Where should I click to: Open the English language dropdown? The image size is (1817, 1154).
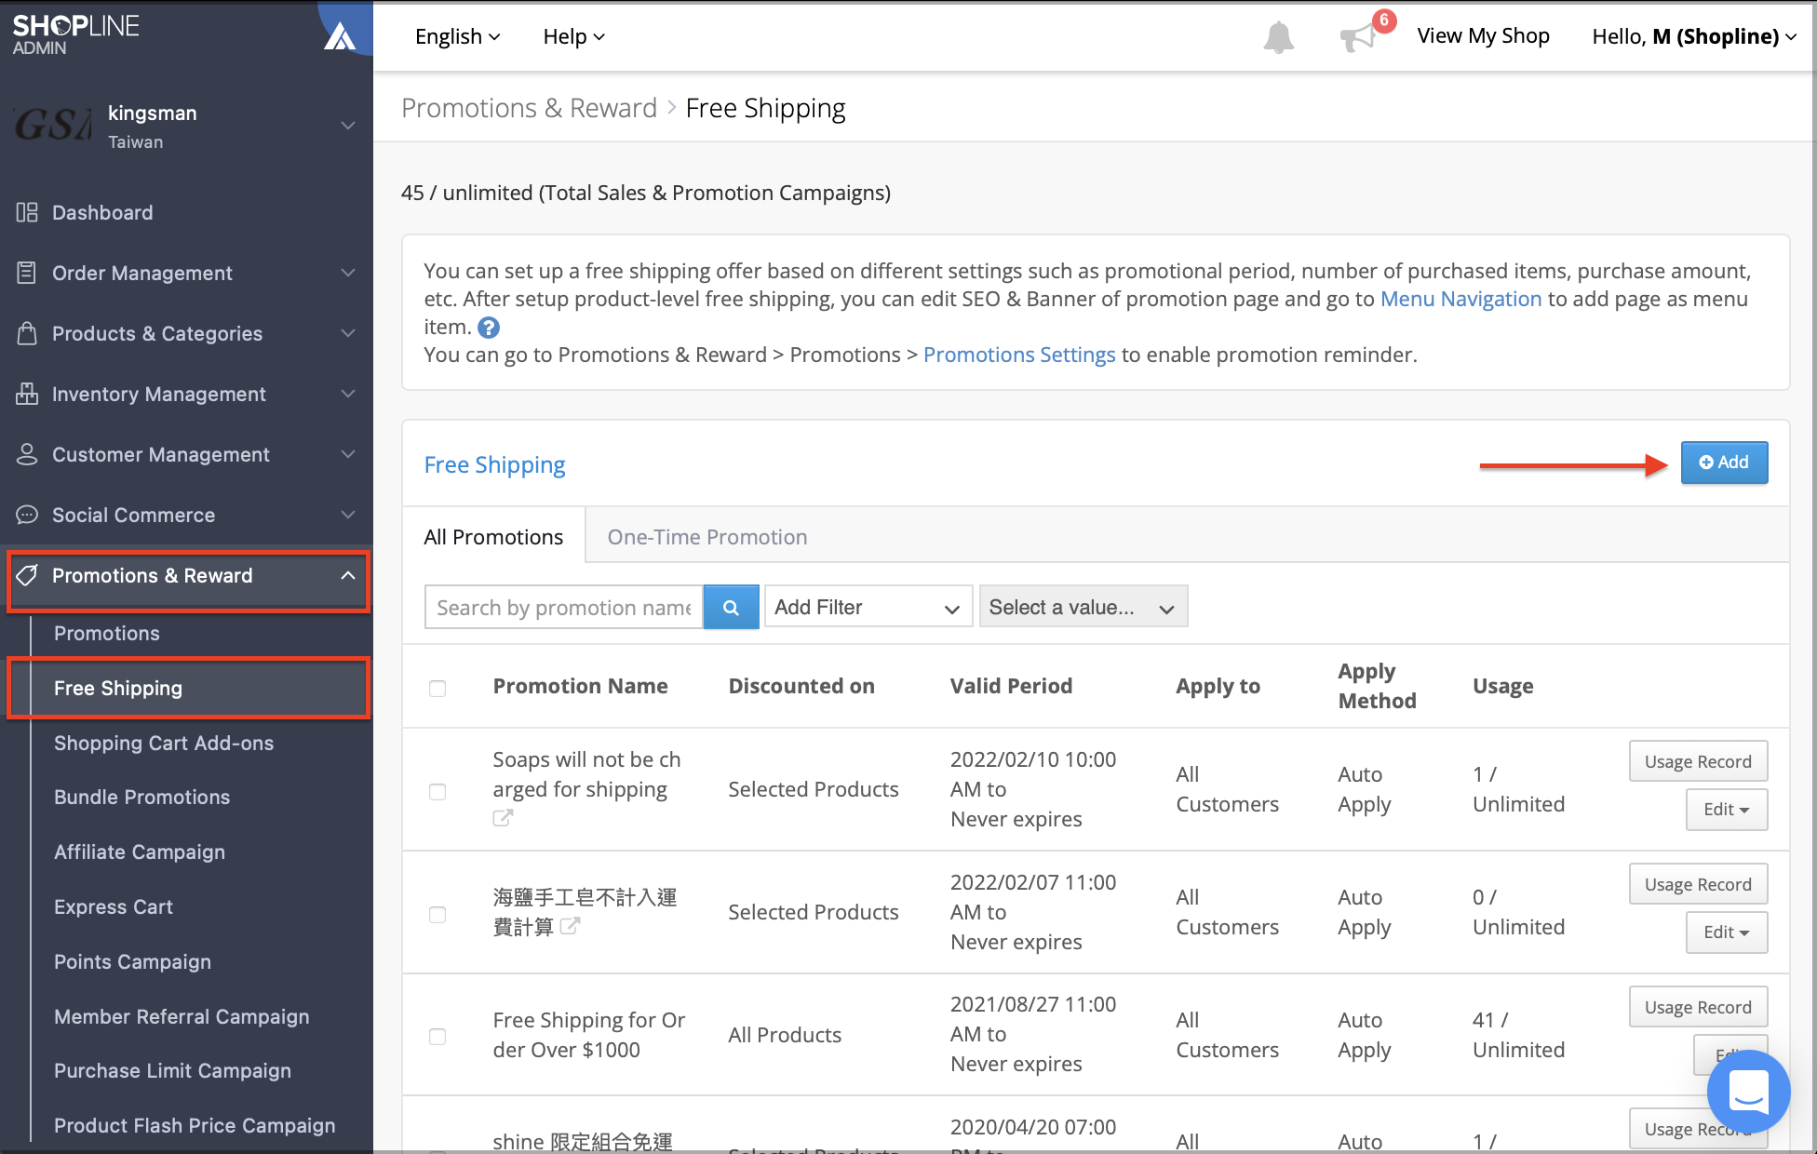click(458, 36)
